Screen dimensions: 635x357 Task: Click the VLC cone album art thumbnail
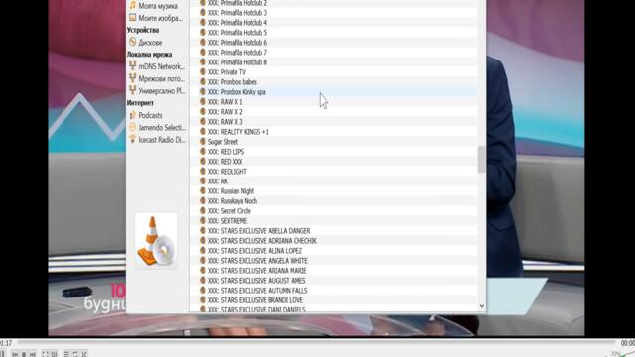(156, 240)
